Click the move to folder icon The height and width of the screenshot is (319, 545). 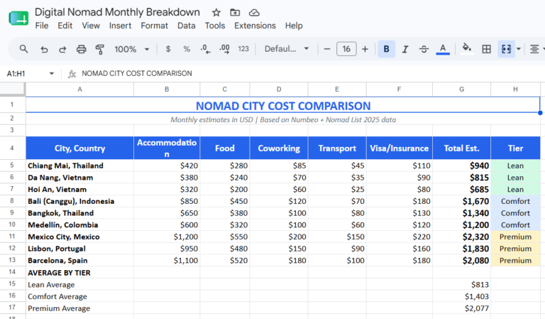pos(235,13)
